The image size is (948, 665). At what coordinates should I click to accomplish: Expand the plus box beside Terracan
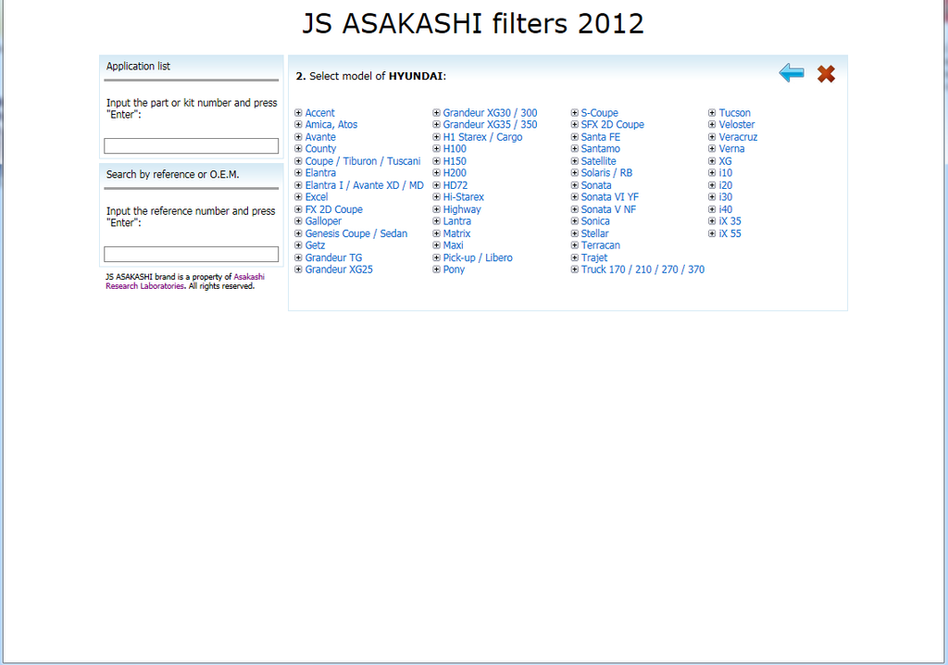[574, 245]
